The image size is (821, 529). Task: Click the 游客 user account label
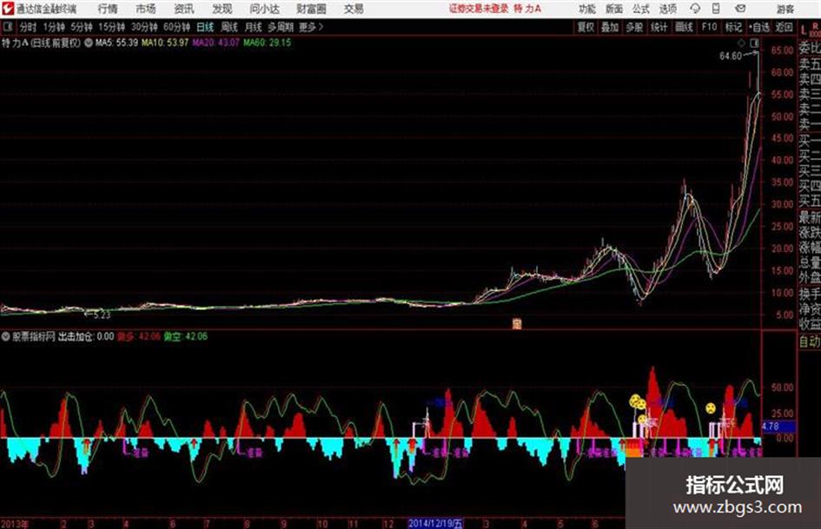pyautogui.click(x=785, y=9)
